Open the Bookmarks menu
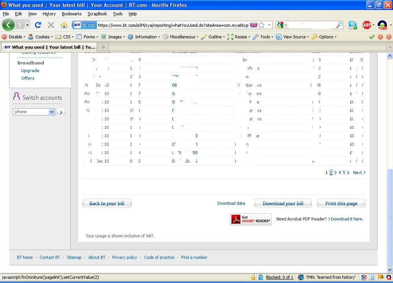The height and width of the screenshot is (283, 393). 72,14
